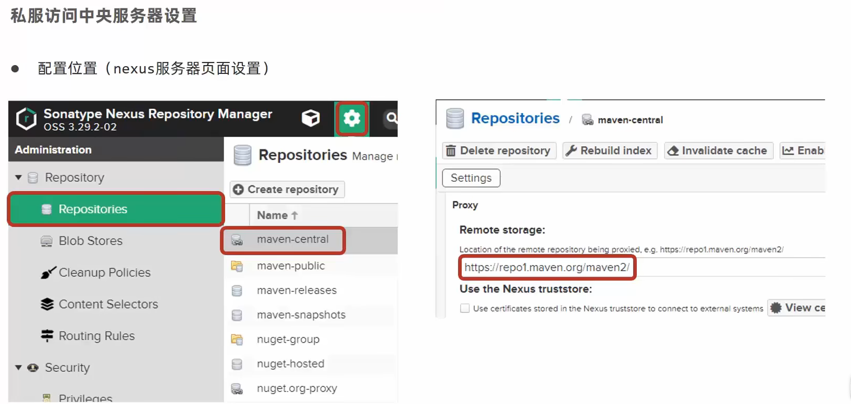Click the Blob Stores icon

47,241
